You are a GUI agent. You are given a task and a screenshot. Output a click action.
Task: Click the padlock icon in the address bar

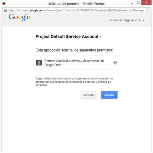[6, 10]
